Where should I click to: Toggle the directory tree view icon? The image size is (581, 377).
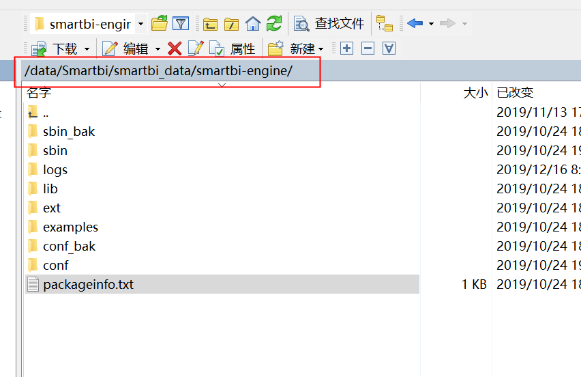pos(384,23)
